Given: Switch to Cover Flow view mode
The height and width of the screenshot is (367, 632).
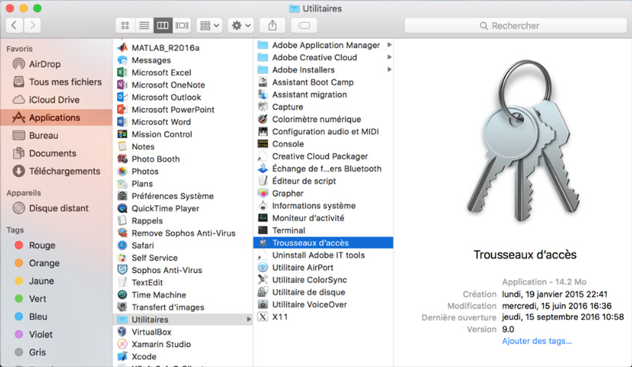Looking at the screenshot, I should pyautogui.click(x=182, y=25).
